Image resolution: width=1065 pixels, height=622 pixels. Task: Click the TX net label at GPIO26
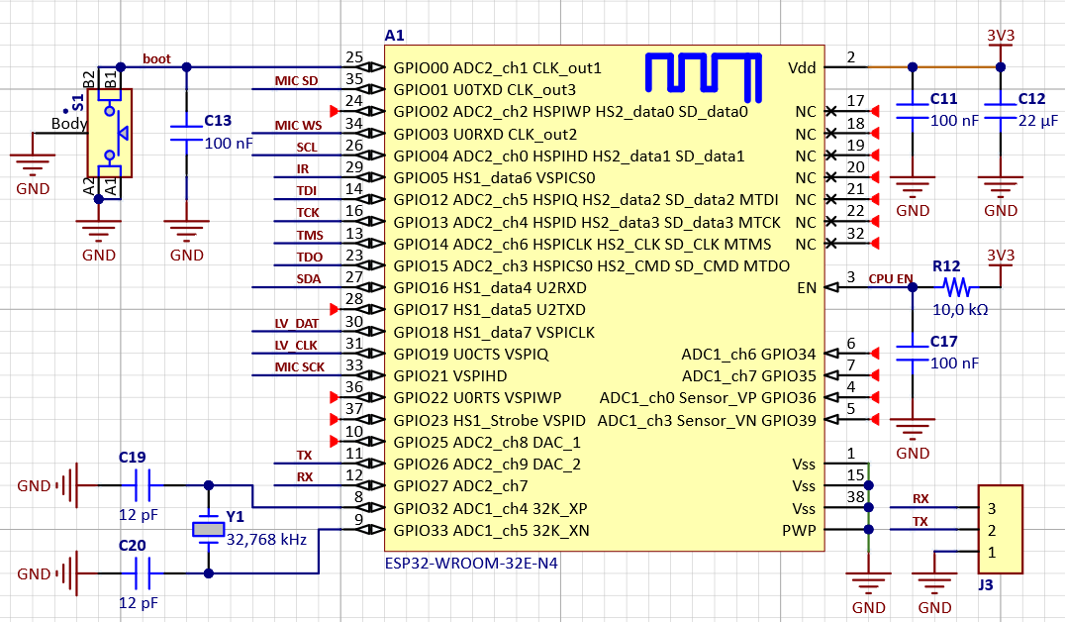pos(304,456)
